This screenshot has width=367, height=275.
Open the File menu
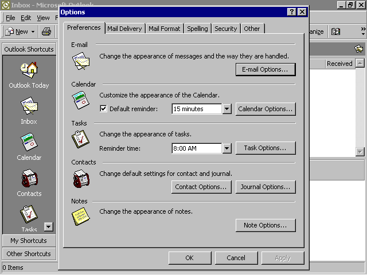tap(10, 18)
